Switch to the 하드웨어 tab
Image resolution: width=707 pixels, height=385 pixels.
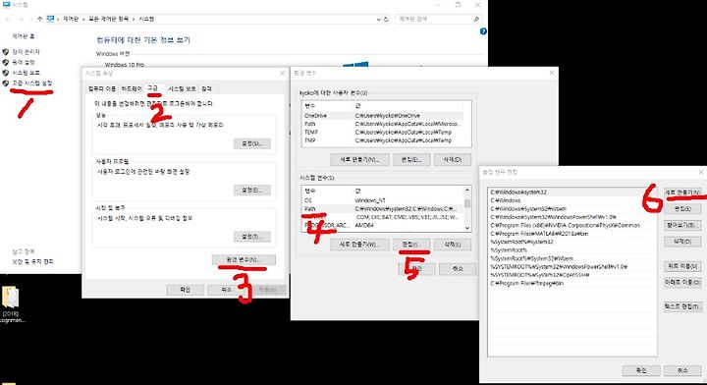point(132,88)
